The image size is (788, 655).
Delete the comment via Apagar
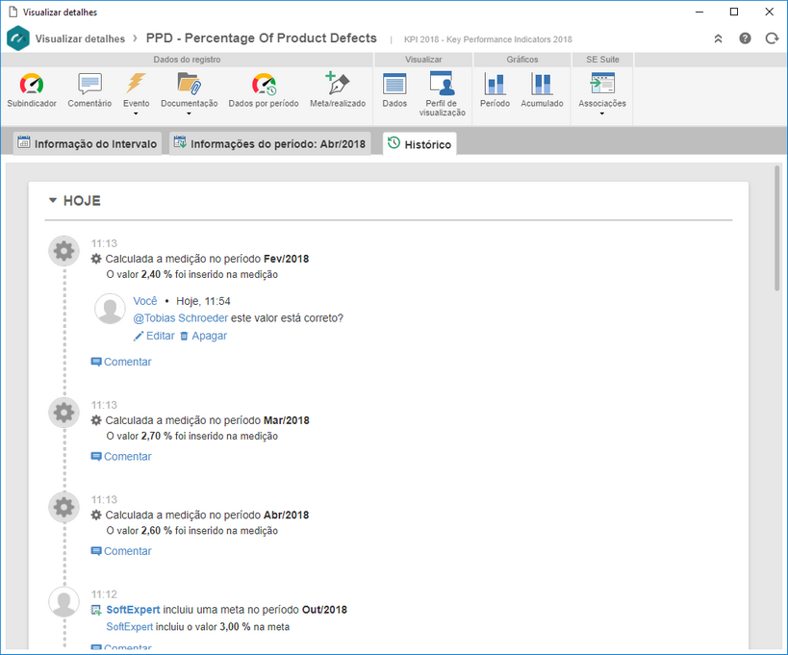point(204,336)
